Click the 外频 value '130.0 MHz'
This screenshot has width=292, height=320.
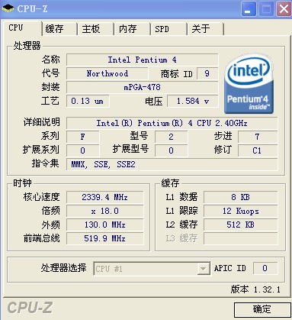pyautogui.click(x=105, y=225)
